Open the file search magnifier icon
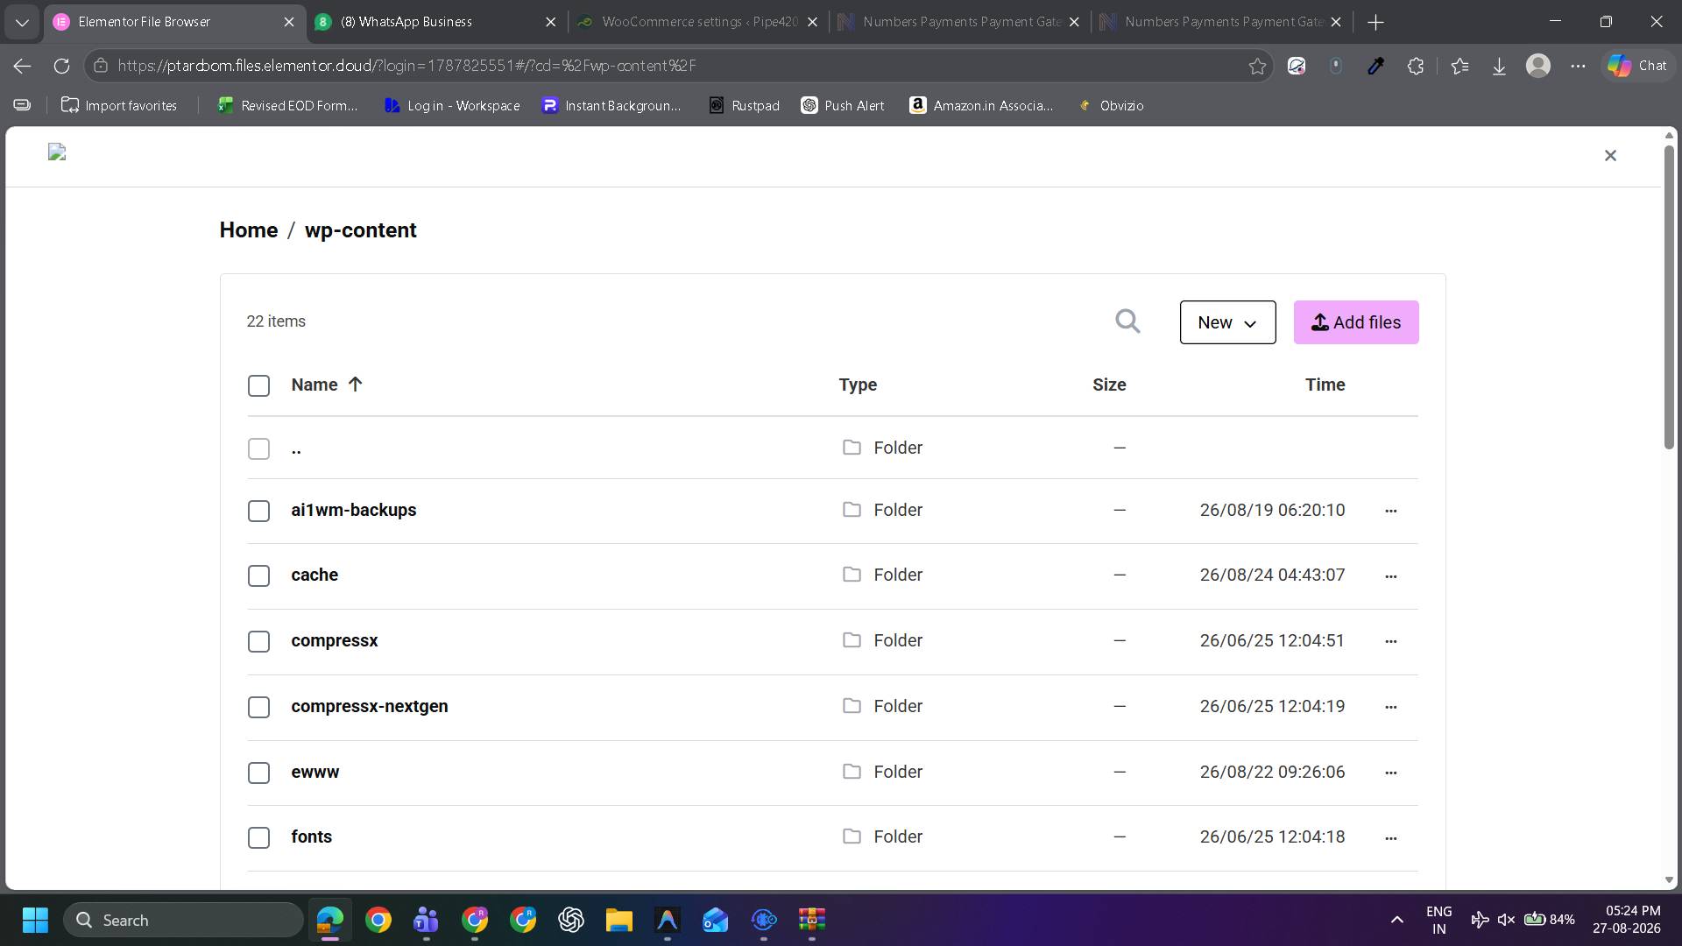The image size is (1682, 946). [1127, 321]
